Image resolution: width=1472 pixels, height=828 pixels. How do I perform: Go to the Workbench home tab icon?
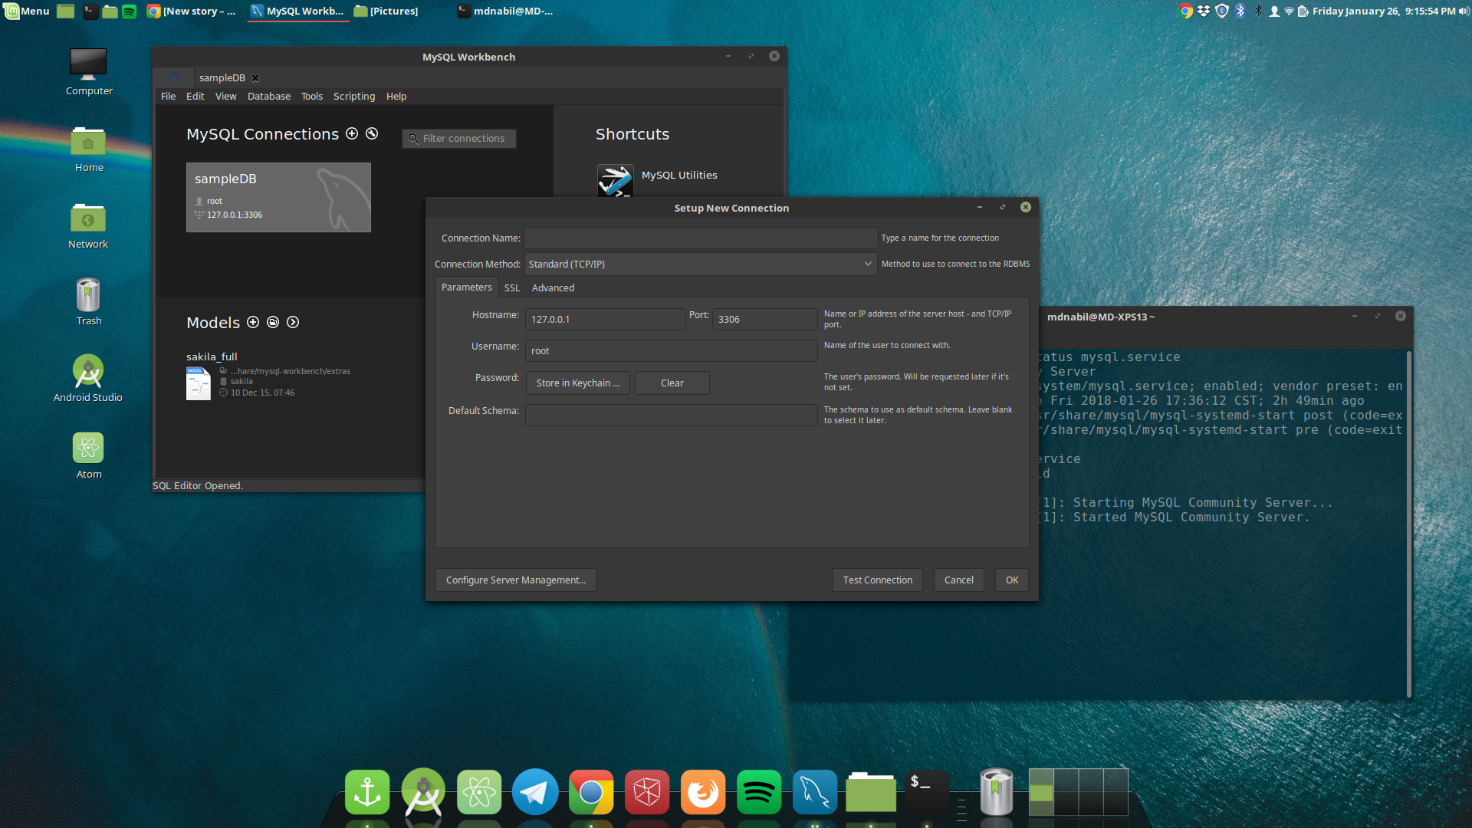point(174,77)
